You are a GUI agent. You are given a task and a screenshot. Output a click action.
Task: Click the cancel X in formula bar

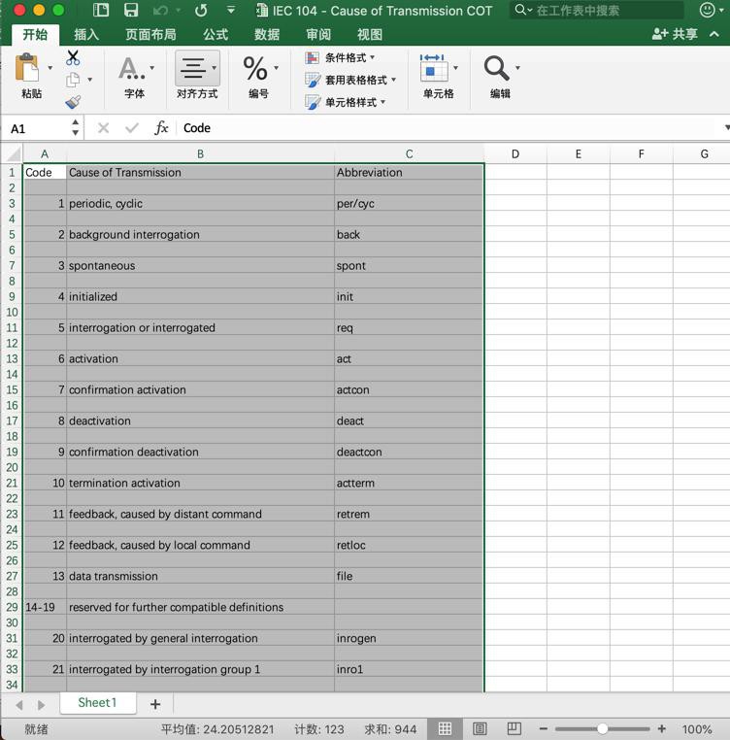click(103, 128)
